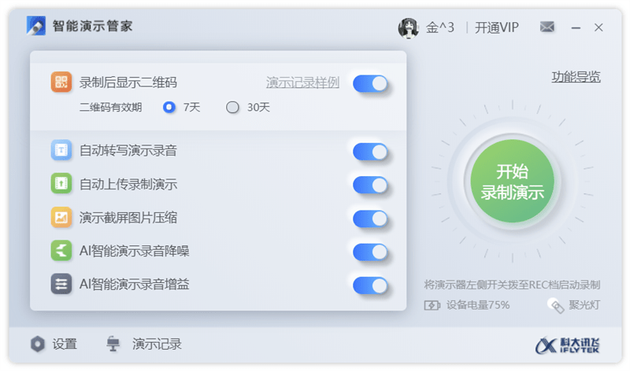Click the screenshot image compression icon

(x=61, y=218)
